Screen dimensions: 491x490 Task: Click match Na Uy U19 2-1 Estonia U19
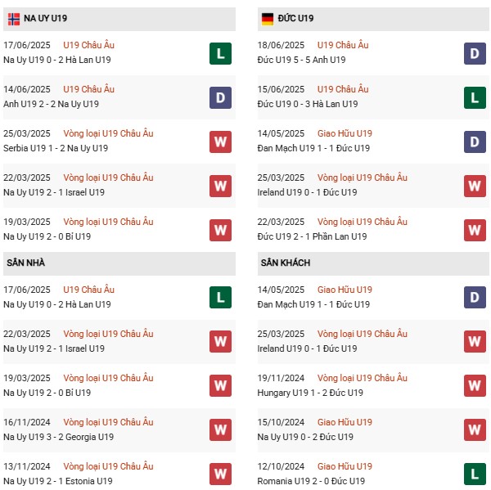pyautogui.click(x=58, y=481)
